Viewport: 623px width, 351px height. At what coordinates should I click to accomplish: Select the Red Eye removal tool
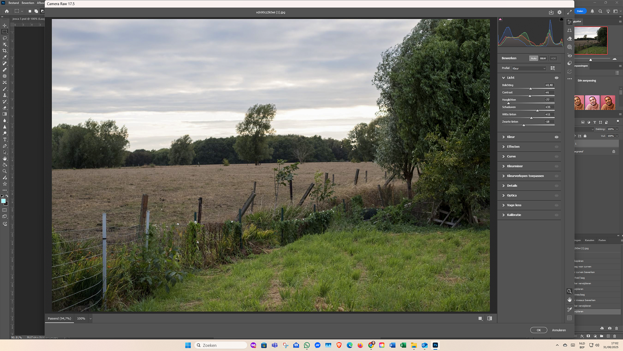(569, 55)
